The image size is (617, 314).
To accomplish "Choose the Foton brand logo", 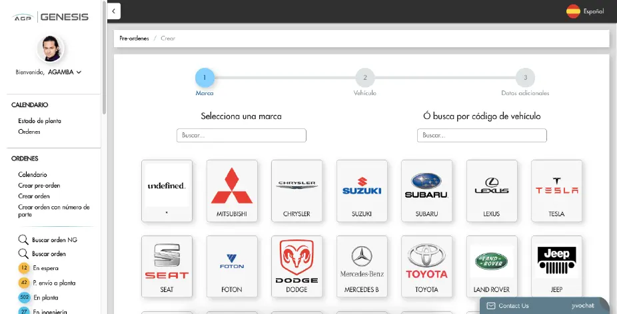I will pos(232,261).
